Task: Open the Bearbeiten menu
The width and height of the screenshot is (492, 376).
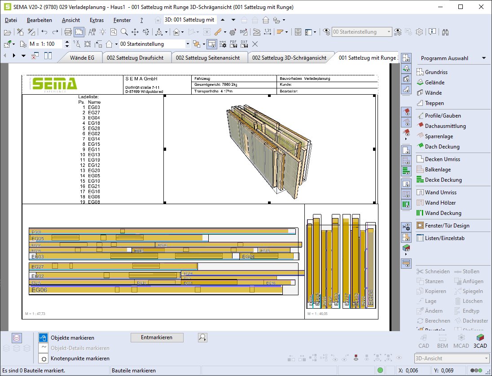Action: pos(40,20)
